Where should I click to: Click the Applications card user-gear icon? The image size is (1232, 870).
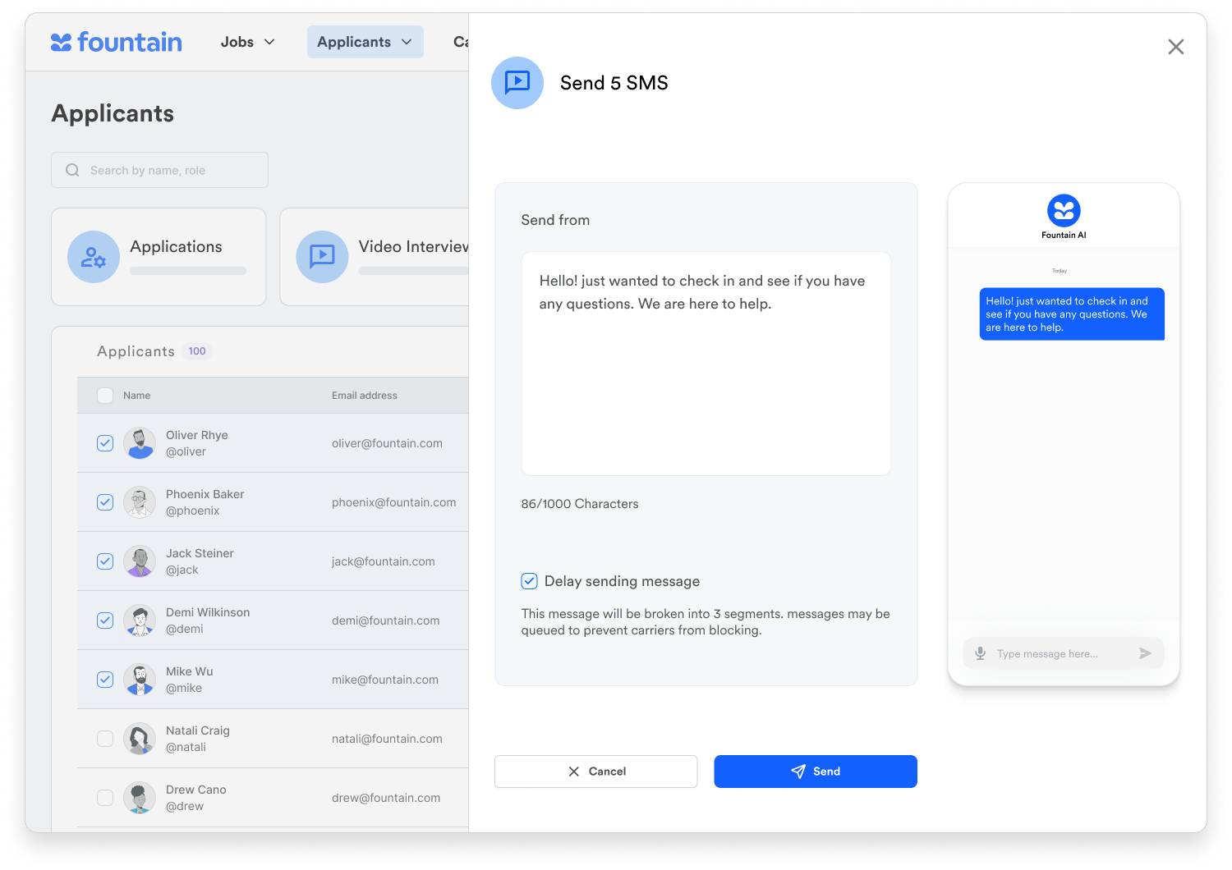coord(94,257)
